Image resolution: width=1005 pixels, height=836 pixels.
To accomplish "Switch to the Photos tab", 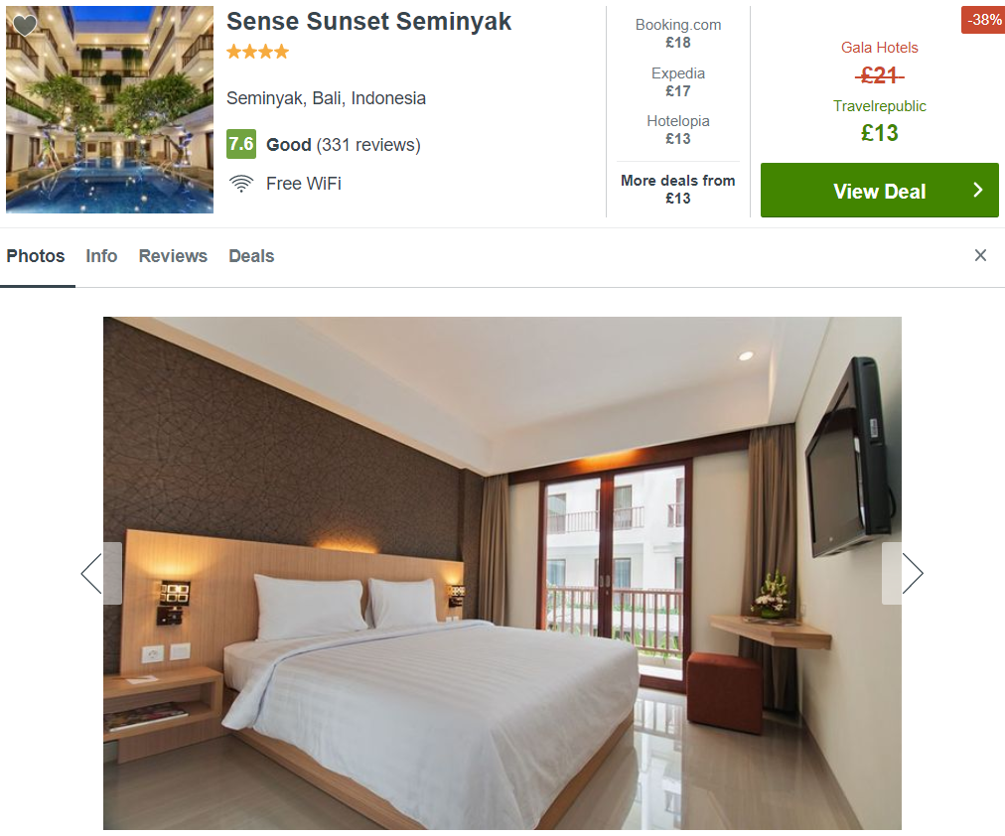I will (x=36, y=256).
